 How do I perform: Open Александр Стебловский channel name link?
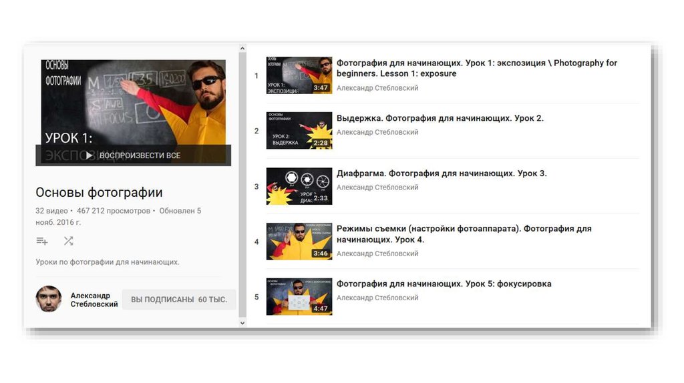click(94, 300)
